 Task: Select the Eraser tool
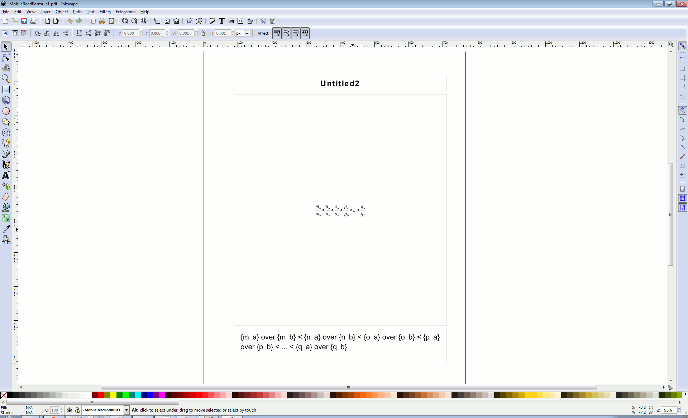[6, 197]
